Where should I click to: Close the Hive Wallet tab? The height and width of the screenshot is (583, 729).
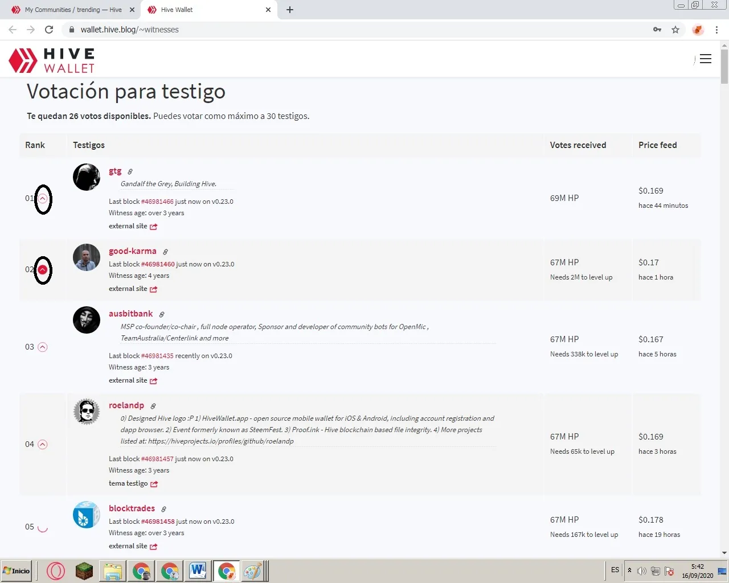268,10
